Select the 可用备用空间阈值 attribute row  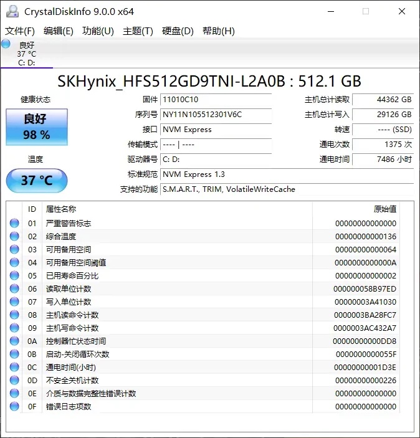[203, 262]
